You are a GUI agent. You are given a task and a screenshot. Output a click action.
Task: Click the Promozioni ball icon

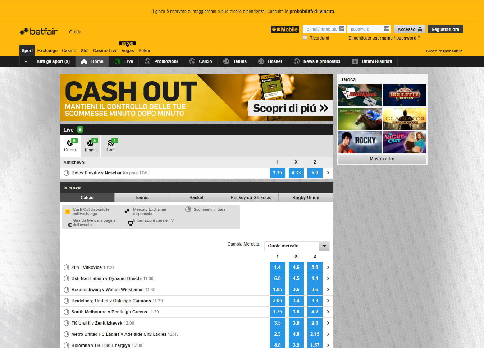click(x=147, y=61)
